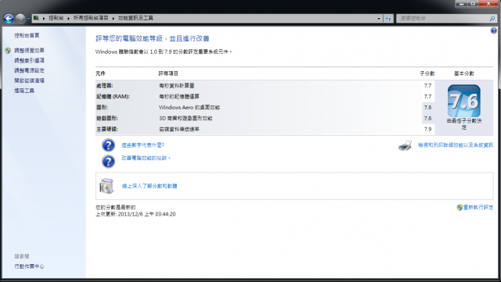Image resolution: width=501 pixels, height=282 pixels.
Task: Expand the arrow after 控制台 breadcrumb
Action: coord(68,19)
